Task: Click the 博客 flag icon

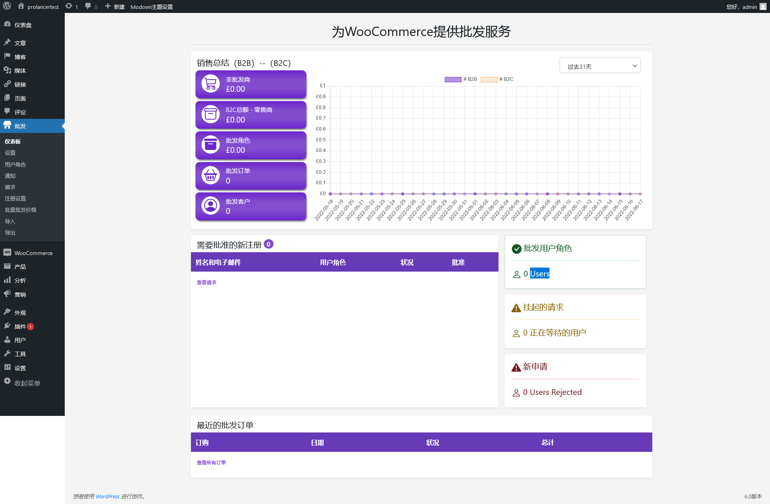Action: (7, 56)
